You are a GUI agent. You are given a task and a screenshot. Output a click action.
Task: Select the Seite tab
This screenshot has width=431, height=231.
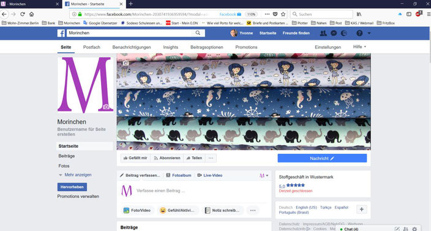pos(66,47)
